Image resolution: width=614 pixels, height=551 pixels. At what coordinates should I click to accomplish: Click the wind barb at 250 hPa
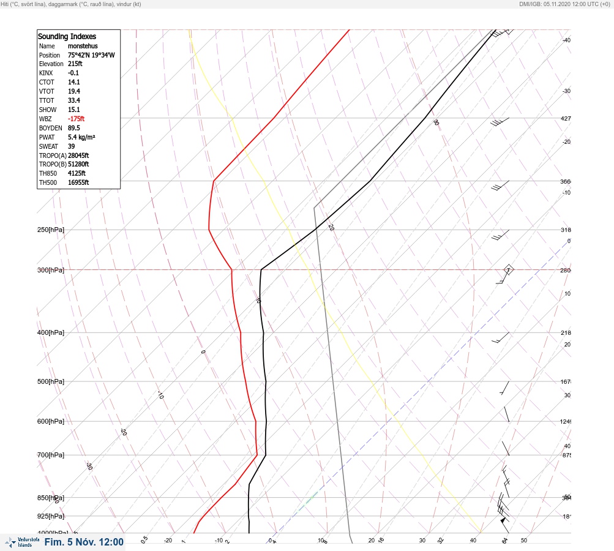[x=500, y=235]
